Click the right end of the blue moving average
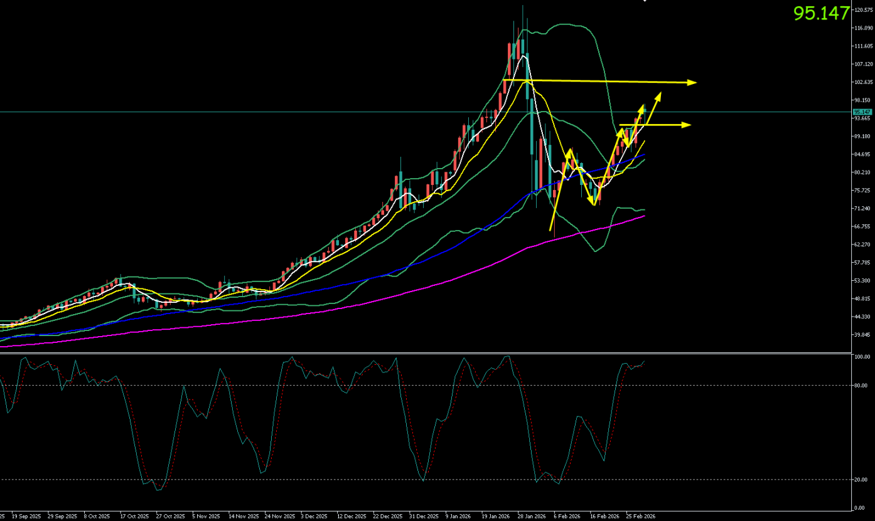The width and height of the screenshot is (875, 521). click(x=644, y=155)
